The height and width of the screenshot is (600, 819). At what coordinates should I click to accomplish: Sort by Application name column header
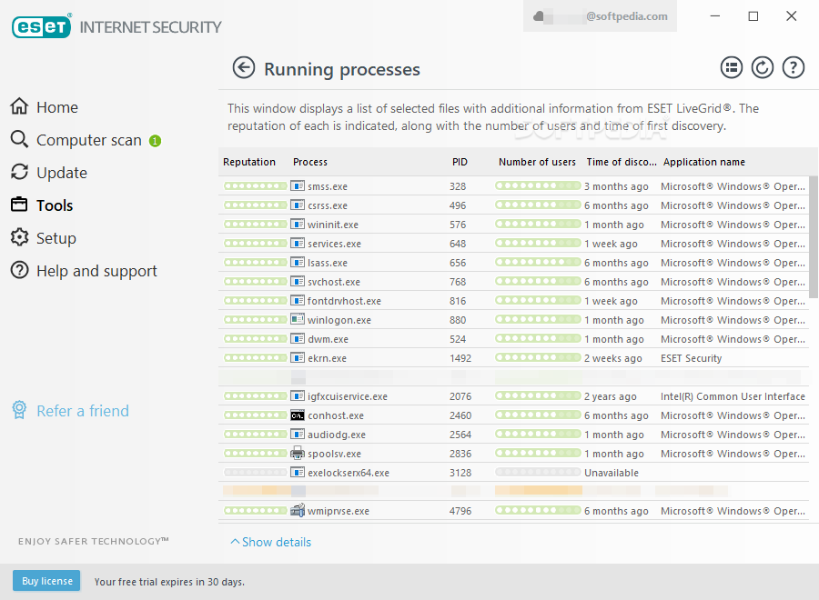click(704, 162)
